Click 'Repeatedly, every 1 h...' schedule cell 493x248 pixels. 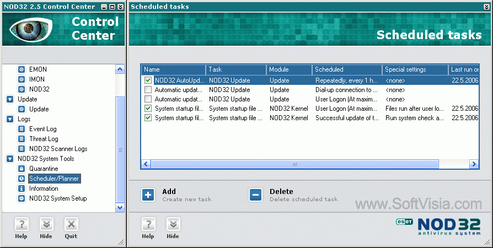click(x=346, y=80)
